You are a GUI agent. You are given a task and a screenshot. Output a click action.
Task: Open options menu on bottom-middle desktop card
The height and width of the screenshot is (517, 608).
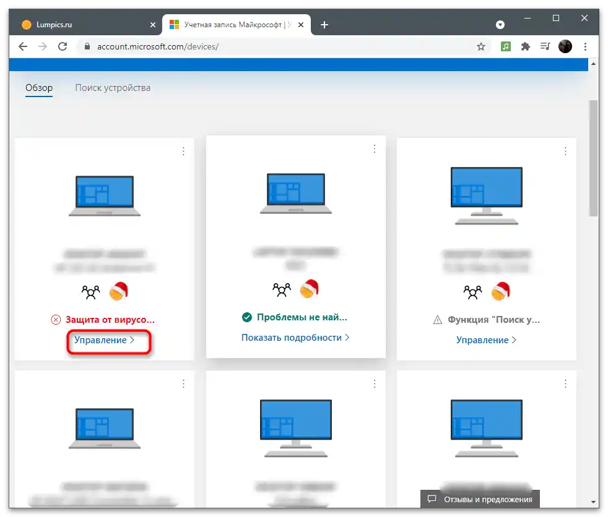(x=374, y=383)
